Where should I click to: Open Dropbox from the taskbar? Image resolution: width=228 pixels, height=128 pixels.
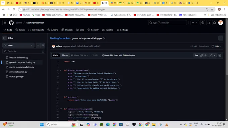134,125
